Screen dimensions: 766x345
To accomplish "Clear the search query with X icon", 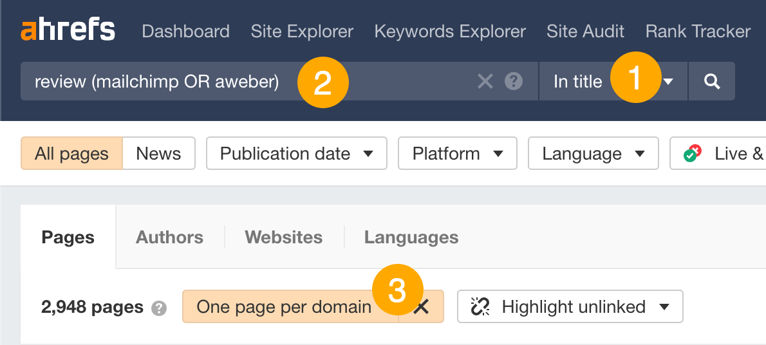I will [485, 81].
